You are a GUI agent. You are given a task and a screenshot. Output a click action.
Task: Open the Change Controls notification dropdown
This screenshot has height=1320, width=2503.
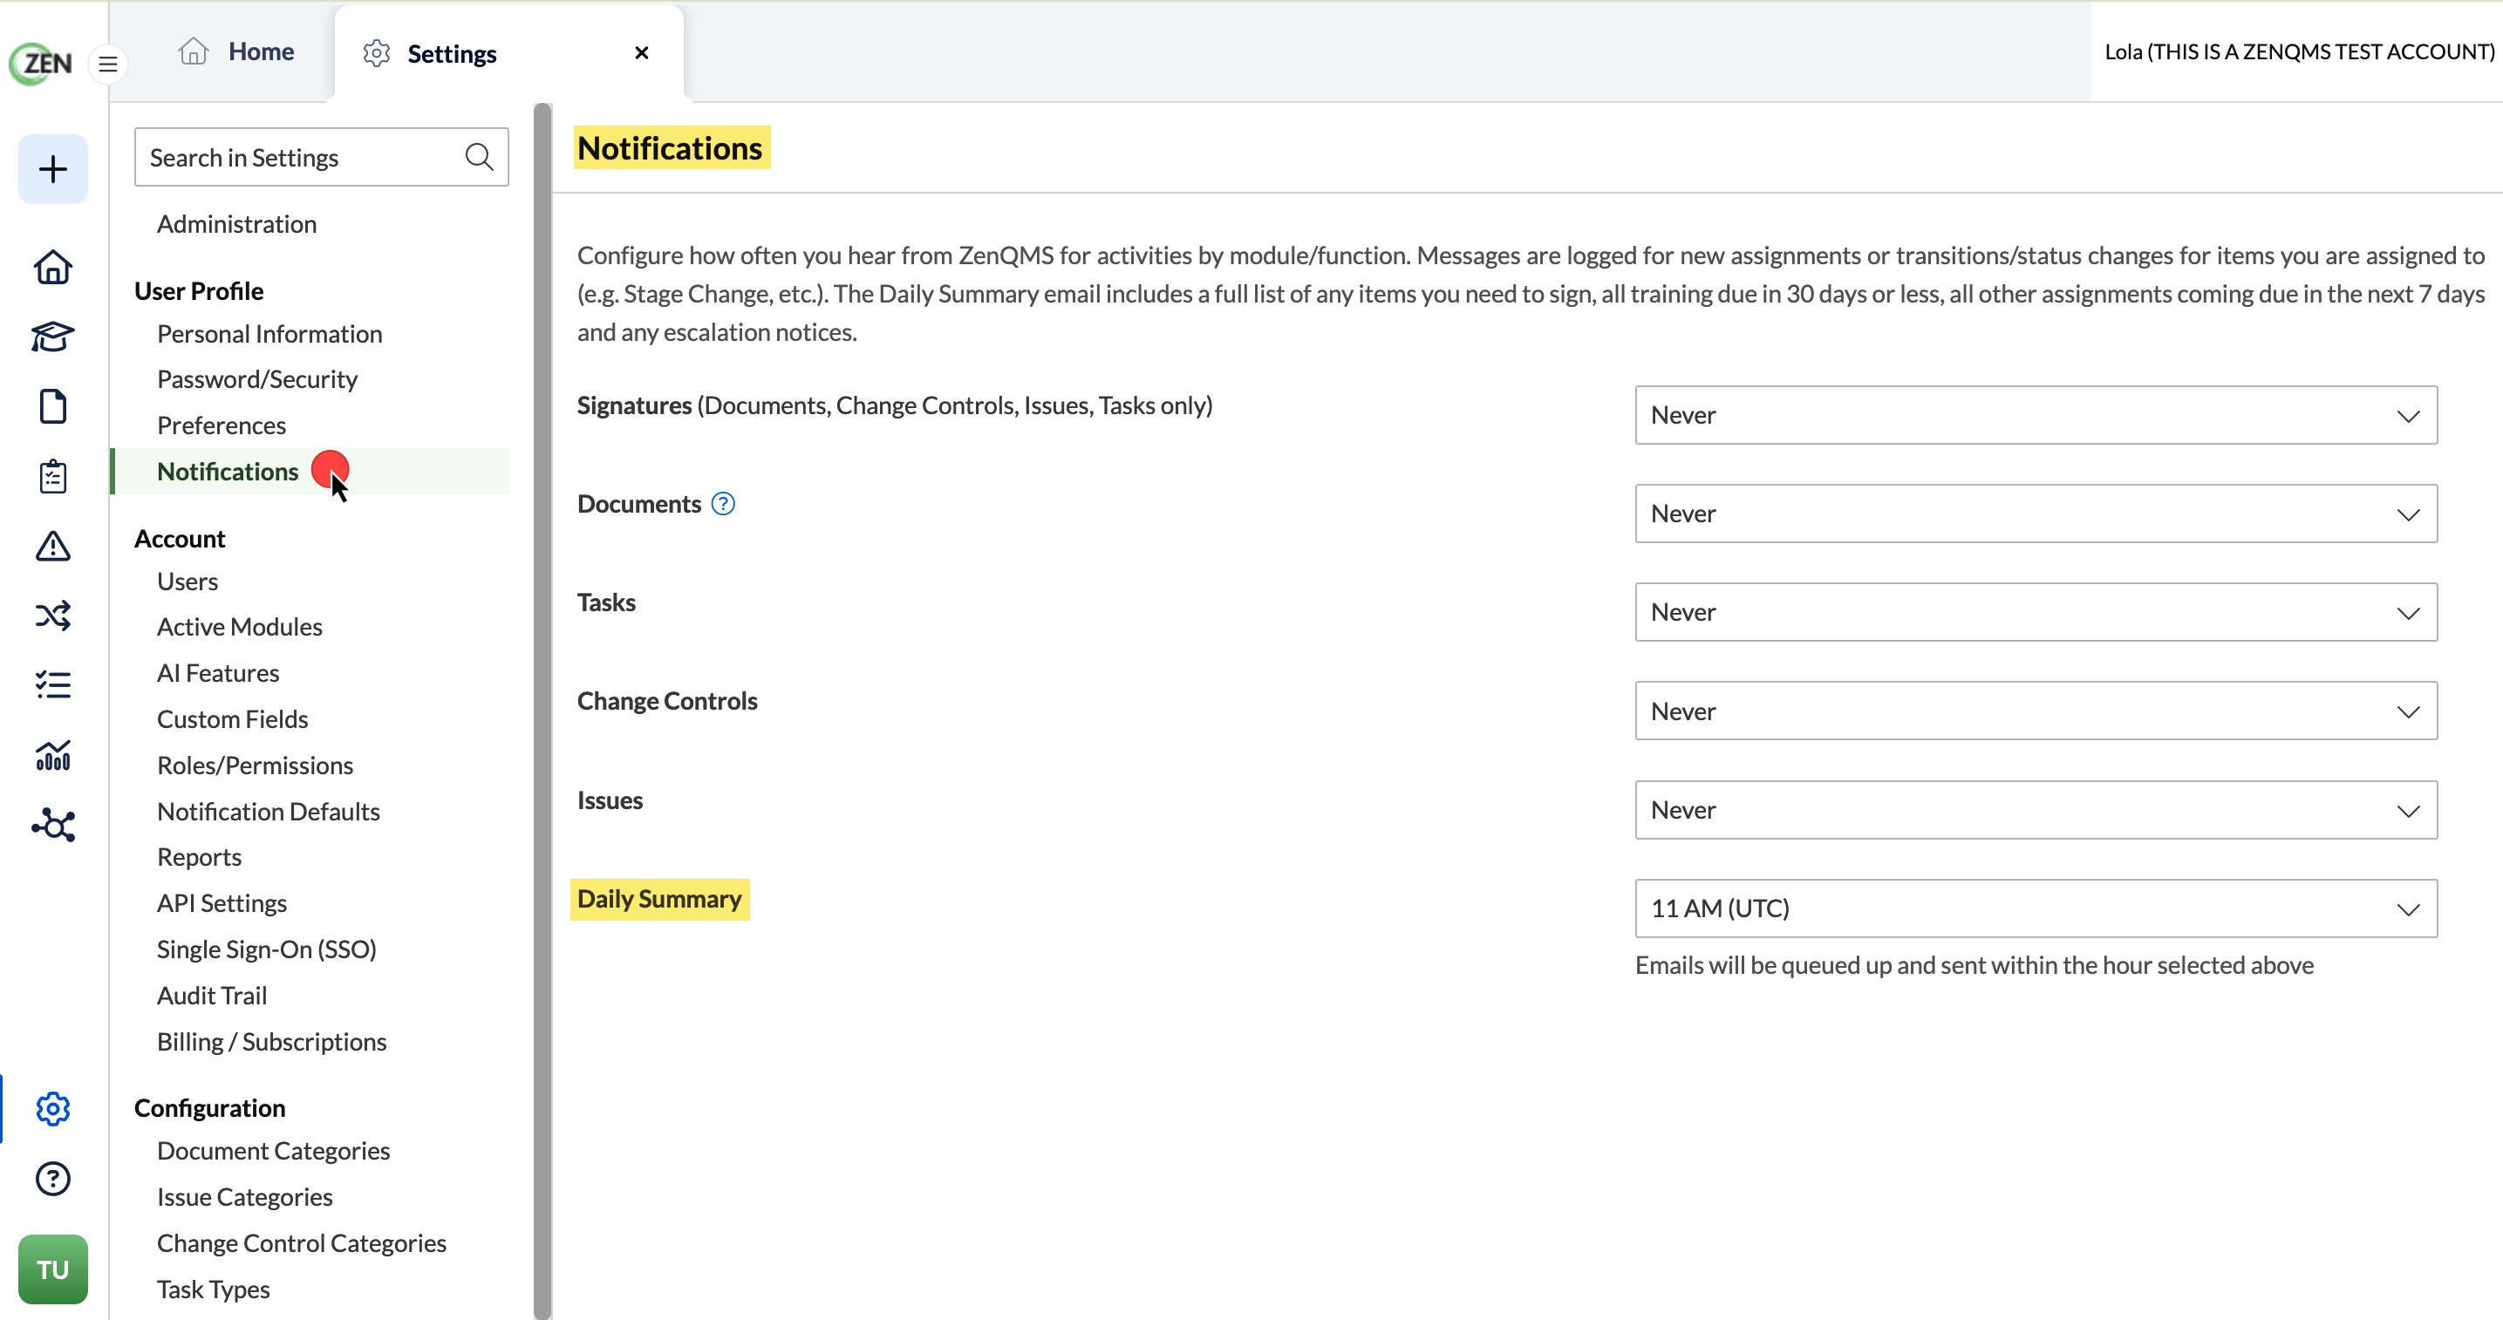(2036, 711)
